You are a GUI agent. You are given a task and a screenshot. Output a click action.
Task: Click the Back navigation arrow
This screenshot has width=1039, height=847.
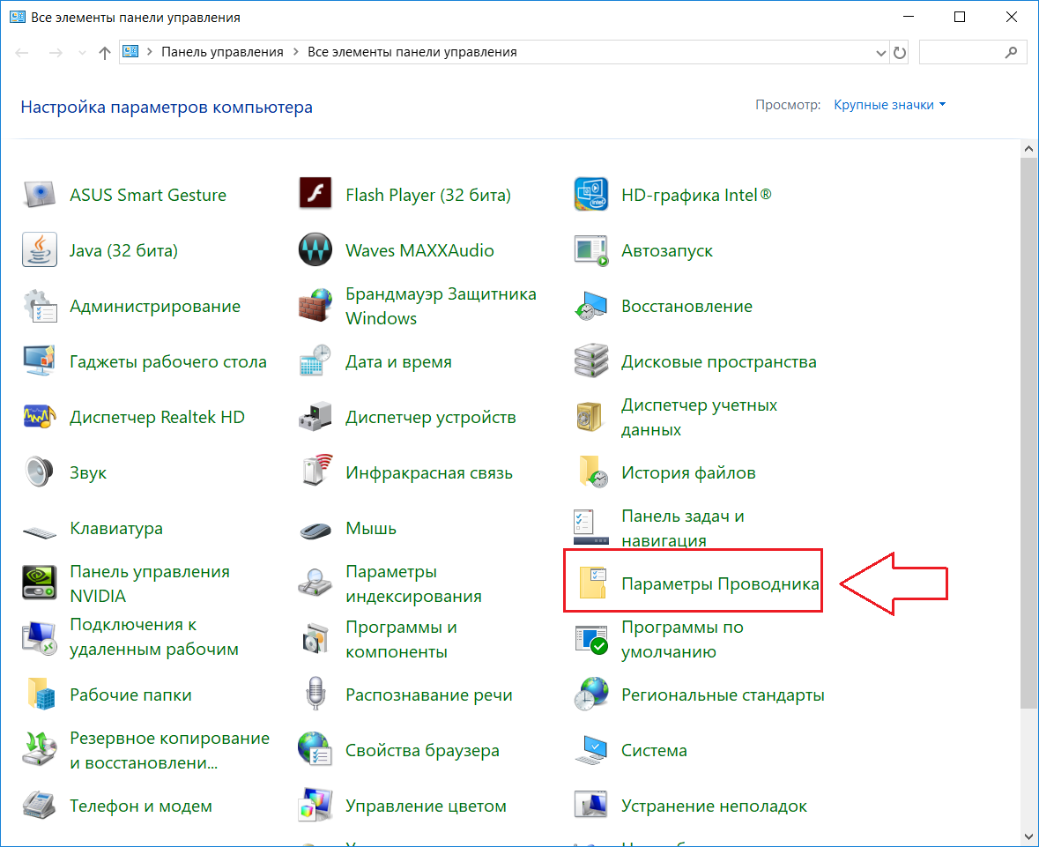pyautogui.click(x=22, y=52)
